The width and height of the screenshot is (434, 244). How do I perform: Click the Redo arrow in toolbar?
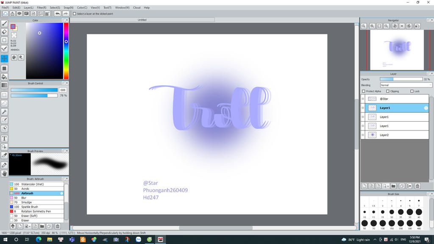point(65,14)
